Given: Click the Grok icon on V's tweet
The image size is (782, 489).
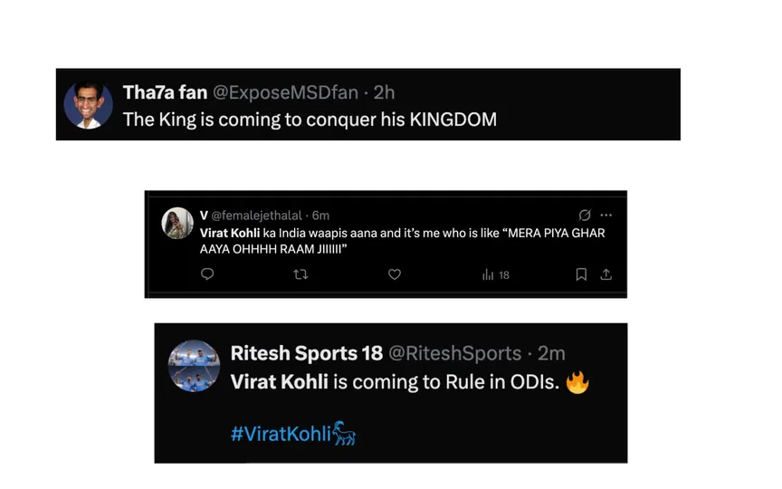Looking at the screenshot, I should [585, 216].
